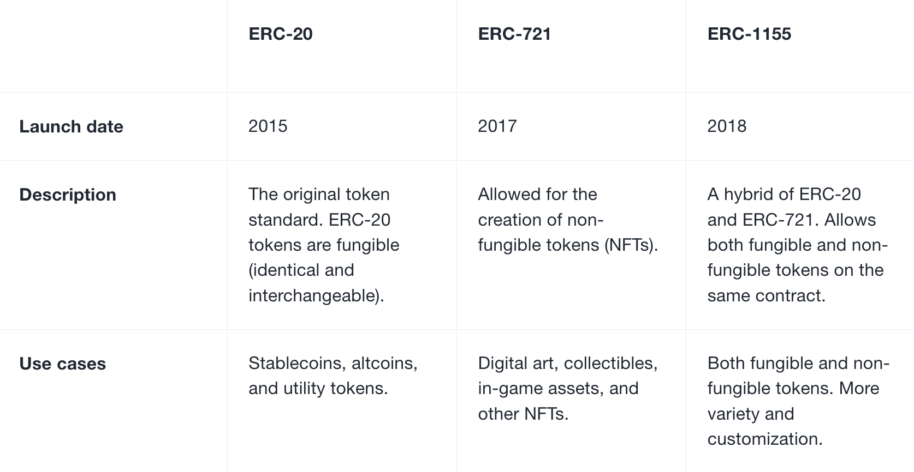Click the words 'interchangeable).' in ERC-20 description

coord(316,296)
